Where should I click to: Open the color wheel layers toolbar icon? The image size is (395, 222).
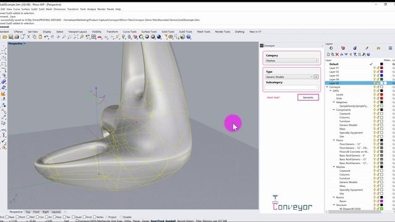[141, 37]
